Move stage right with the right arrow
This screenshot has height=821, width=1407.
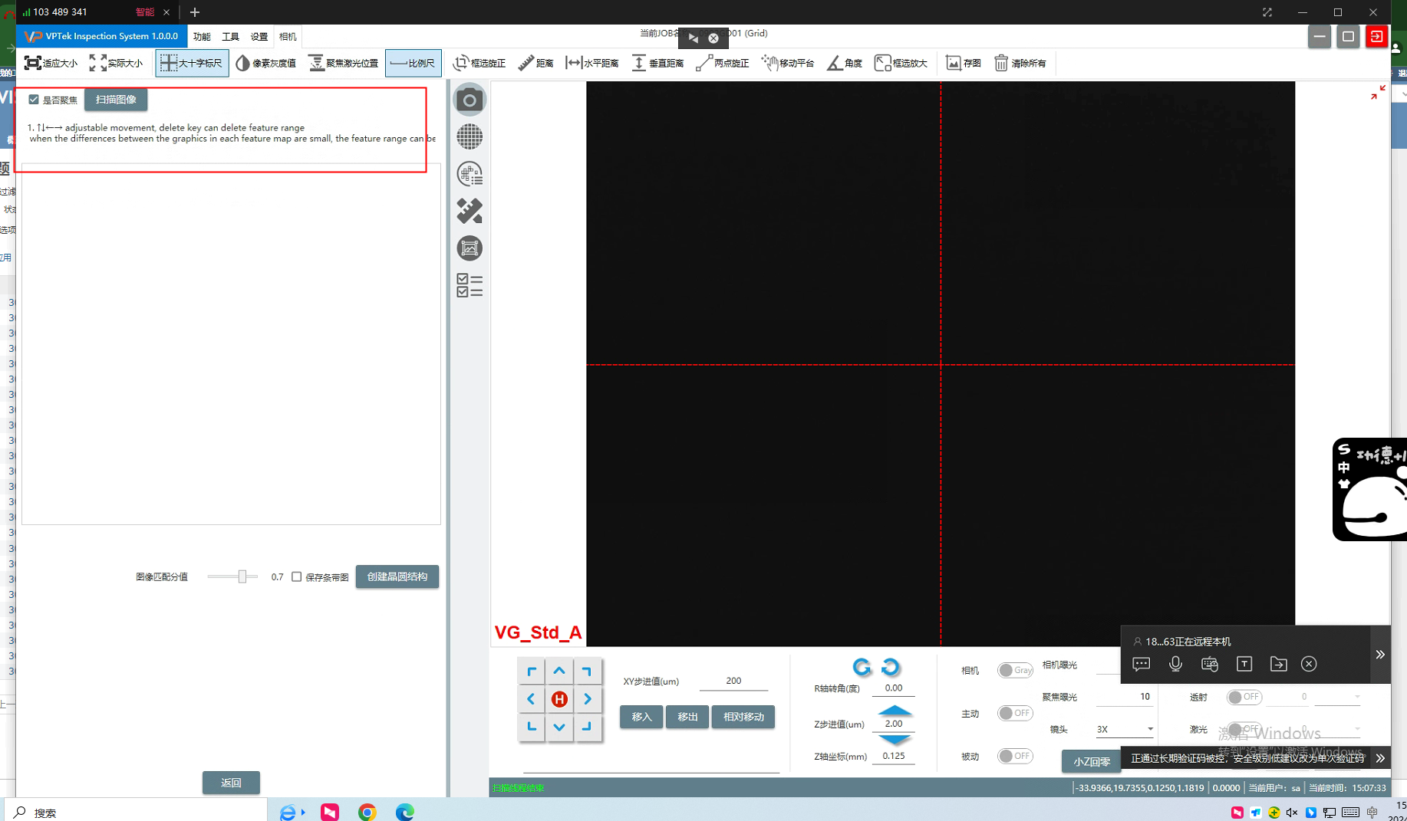tap(588, 699)
